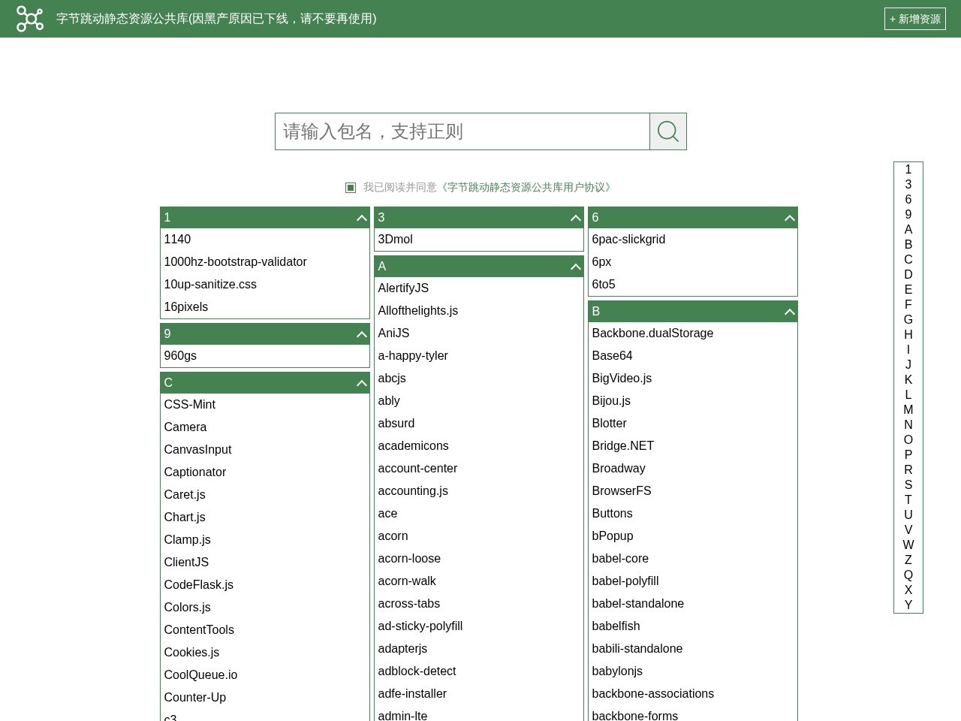Screen dimensions: 961x721
Task: Collapse the 'B' section chevron
Action: [x=789, y=312]
